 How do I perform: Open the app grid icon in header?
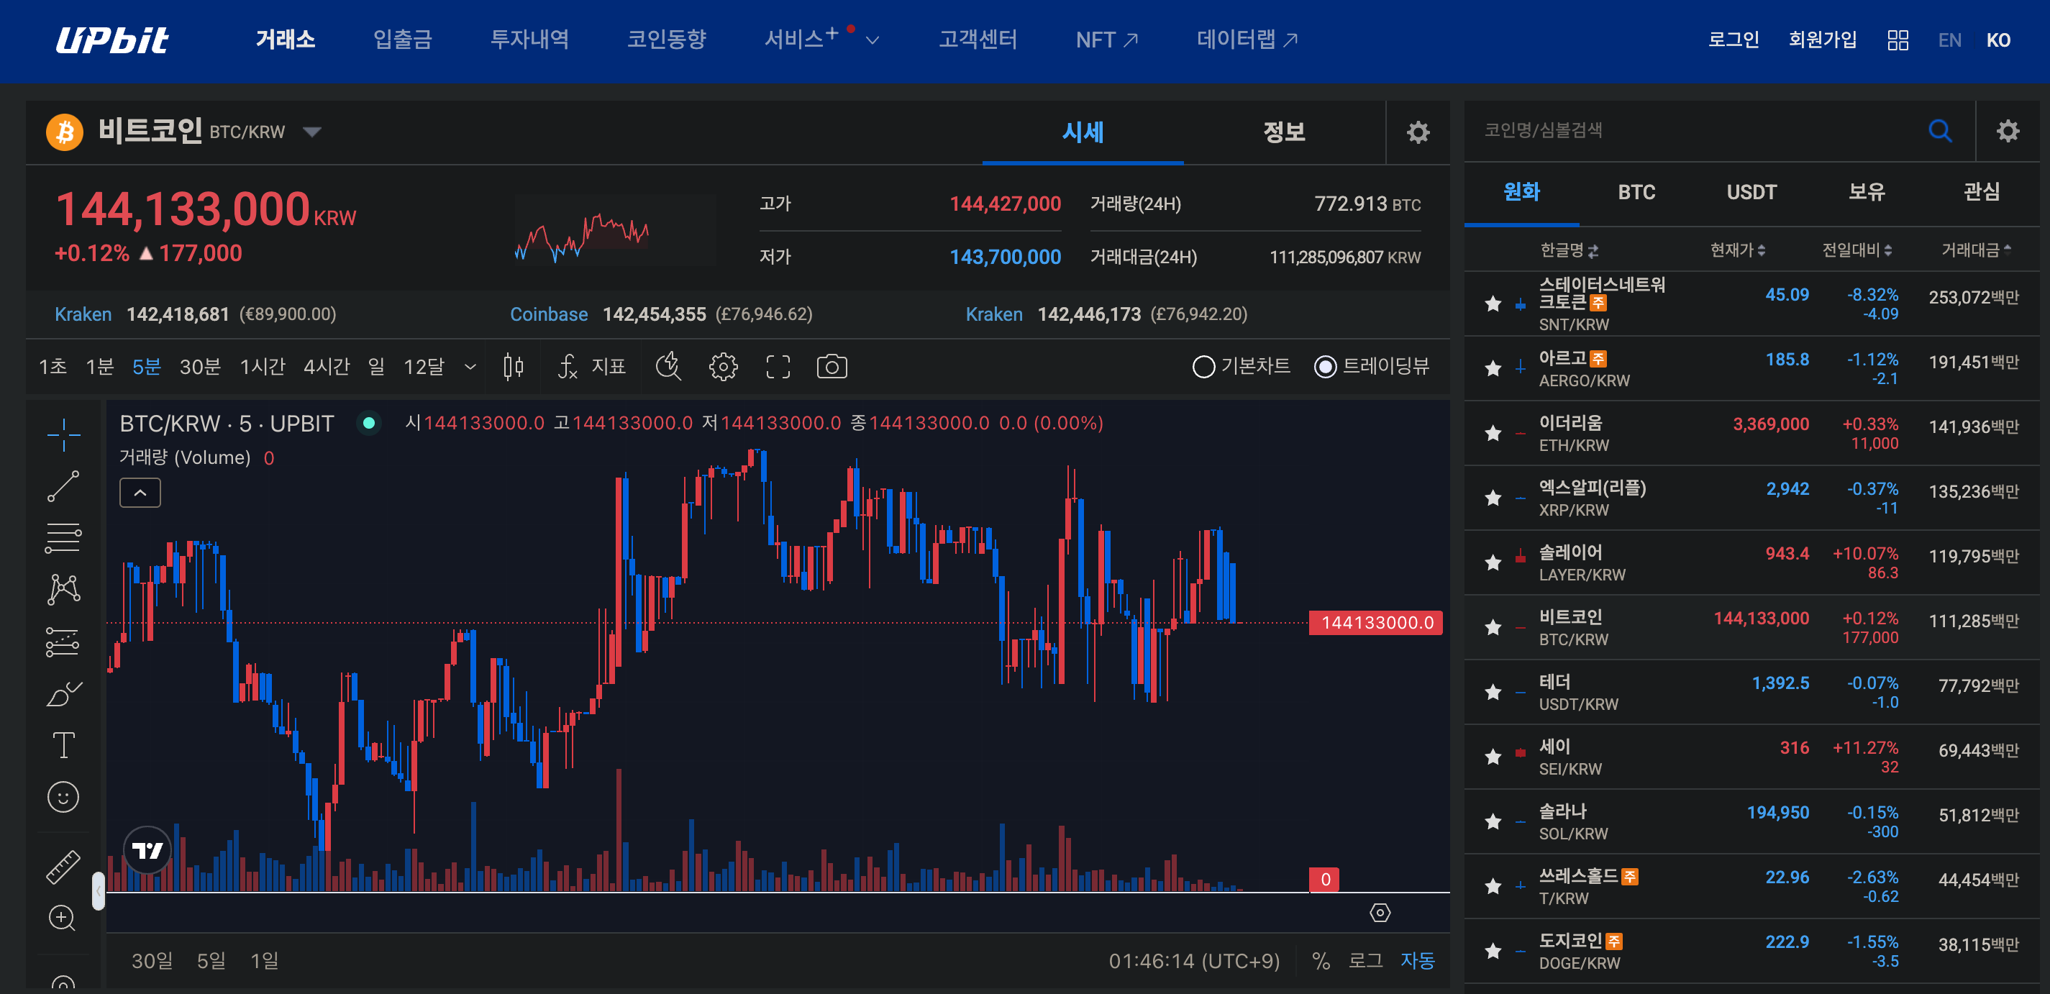pyautogui.click(x=1898, y=40)
